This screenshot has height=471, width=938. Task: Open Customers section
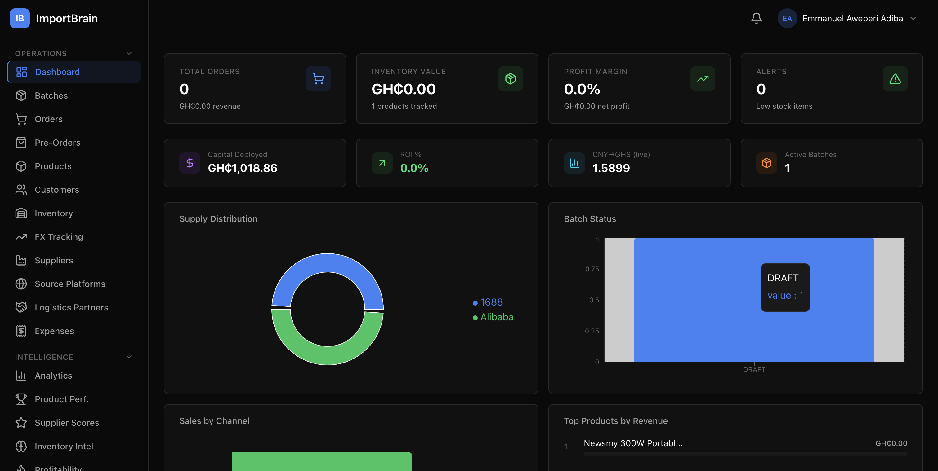[x=74, y=190]
